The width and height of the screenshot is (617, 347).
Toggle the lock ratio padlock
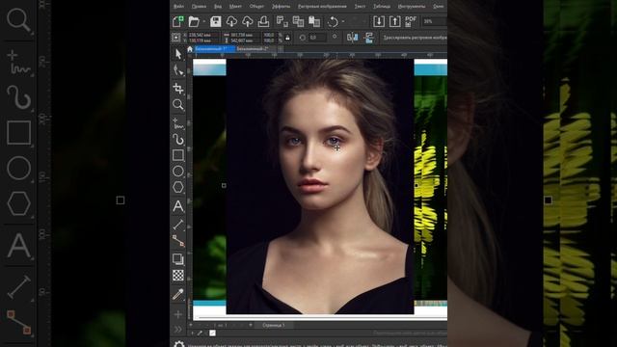(287, 38)
